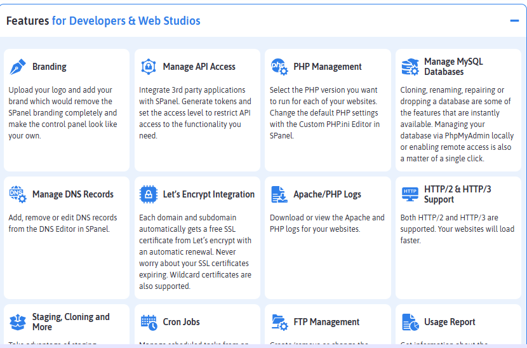The height and width of the screenshot is (348, 527).
Task: Click the Manage DNS Records title
Action: tap(73, 194)
